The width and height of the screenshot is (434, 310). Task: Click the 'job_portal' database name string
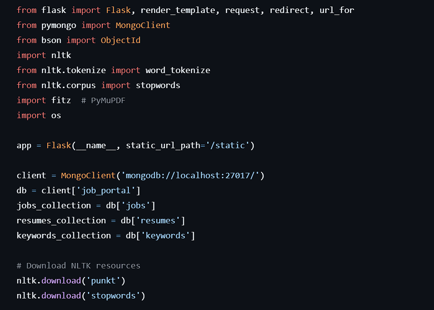[x=106, y=190]
